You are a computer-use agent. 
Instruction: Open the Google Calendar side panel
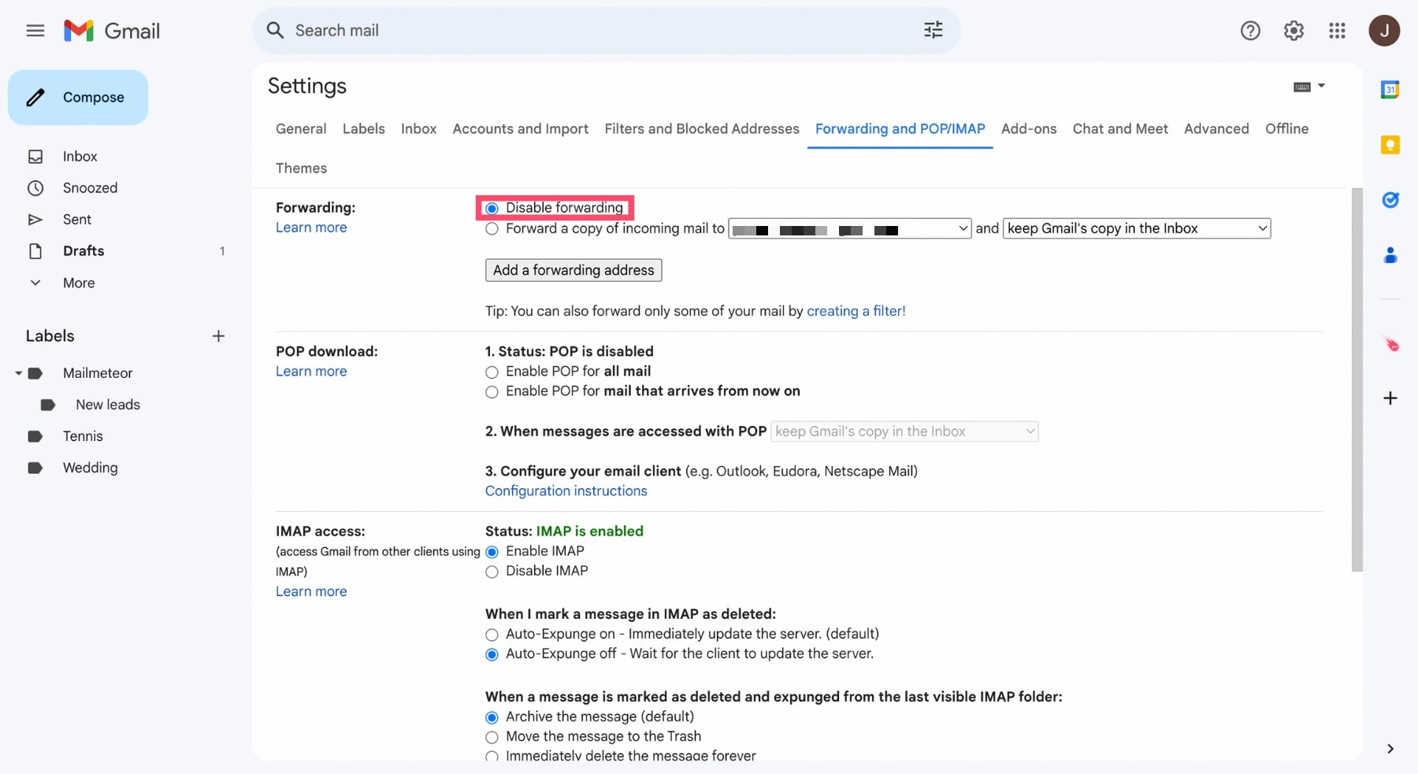(1390, 89)
